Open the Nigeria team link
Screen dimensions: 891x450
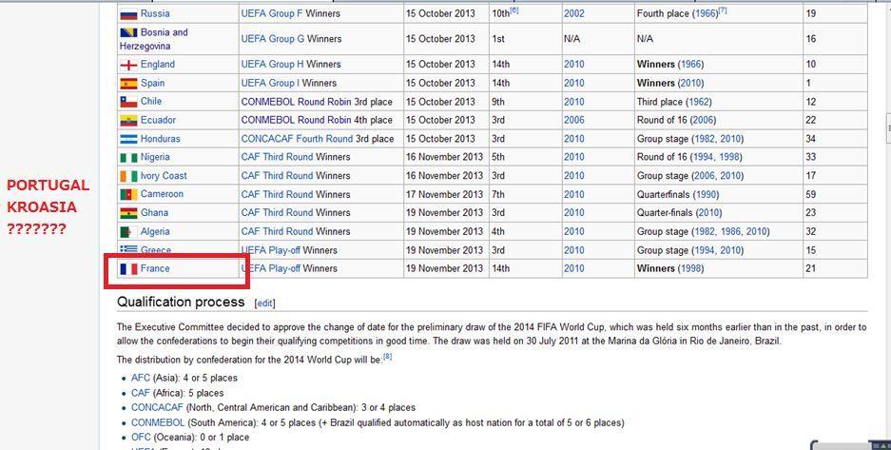coord(155,157)
